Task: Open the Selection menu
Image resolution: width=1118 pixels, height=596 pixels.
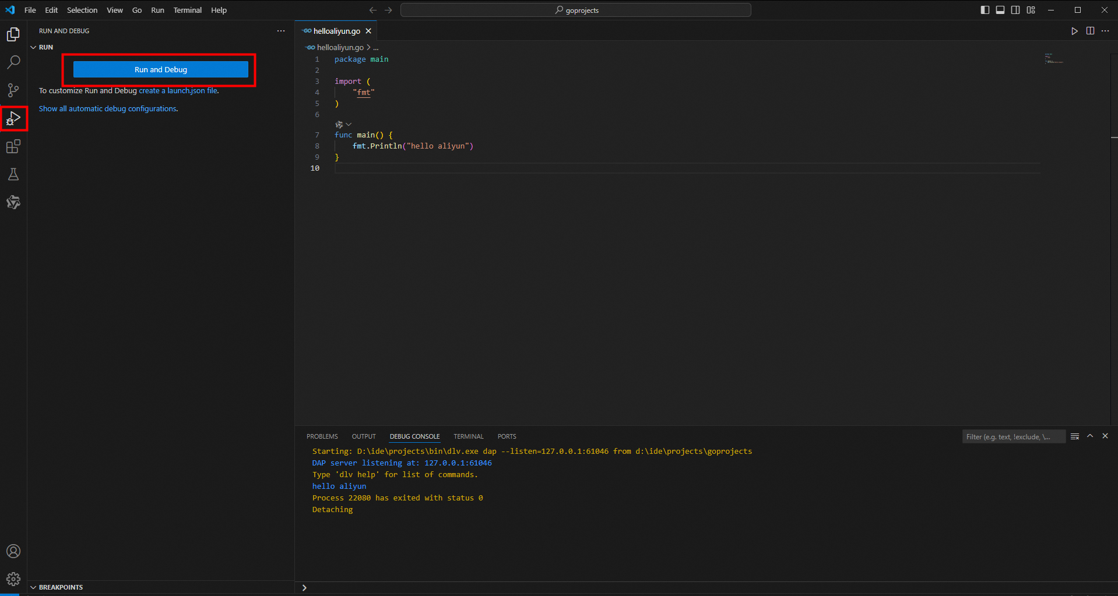Action: 82,10
